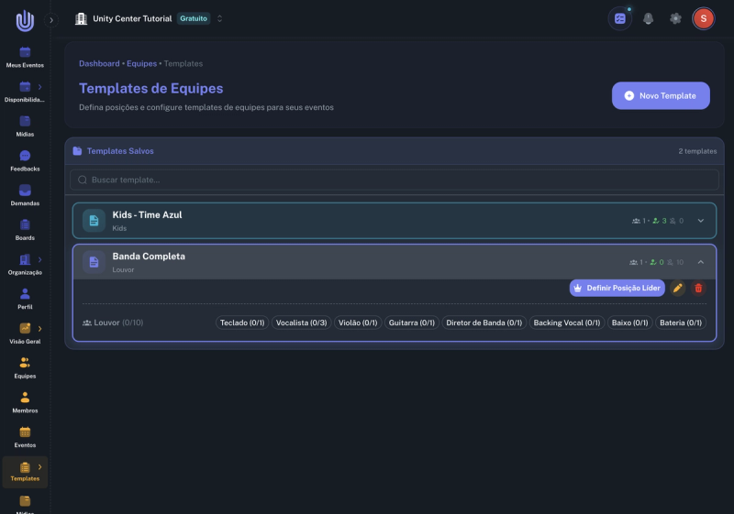Viewport: 734px width, 514px height.
Task: Click the Backing Vocal (0/1) chip
Action: 566,323
